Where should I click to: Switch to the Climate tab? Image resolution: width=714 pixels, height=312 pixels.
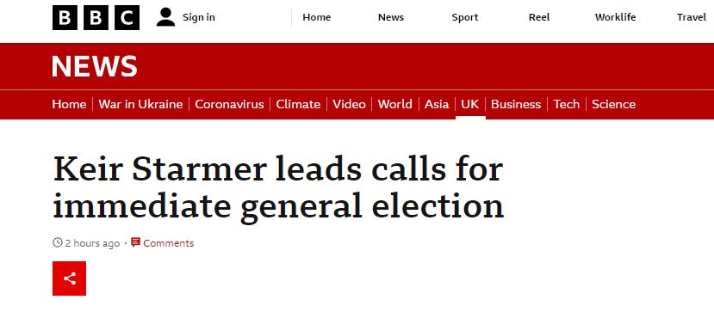click(298, 105)
